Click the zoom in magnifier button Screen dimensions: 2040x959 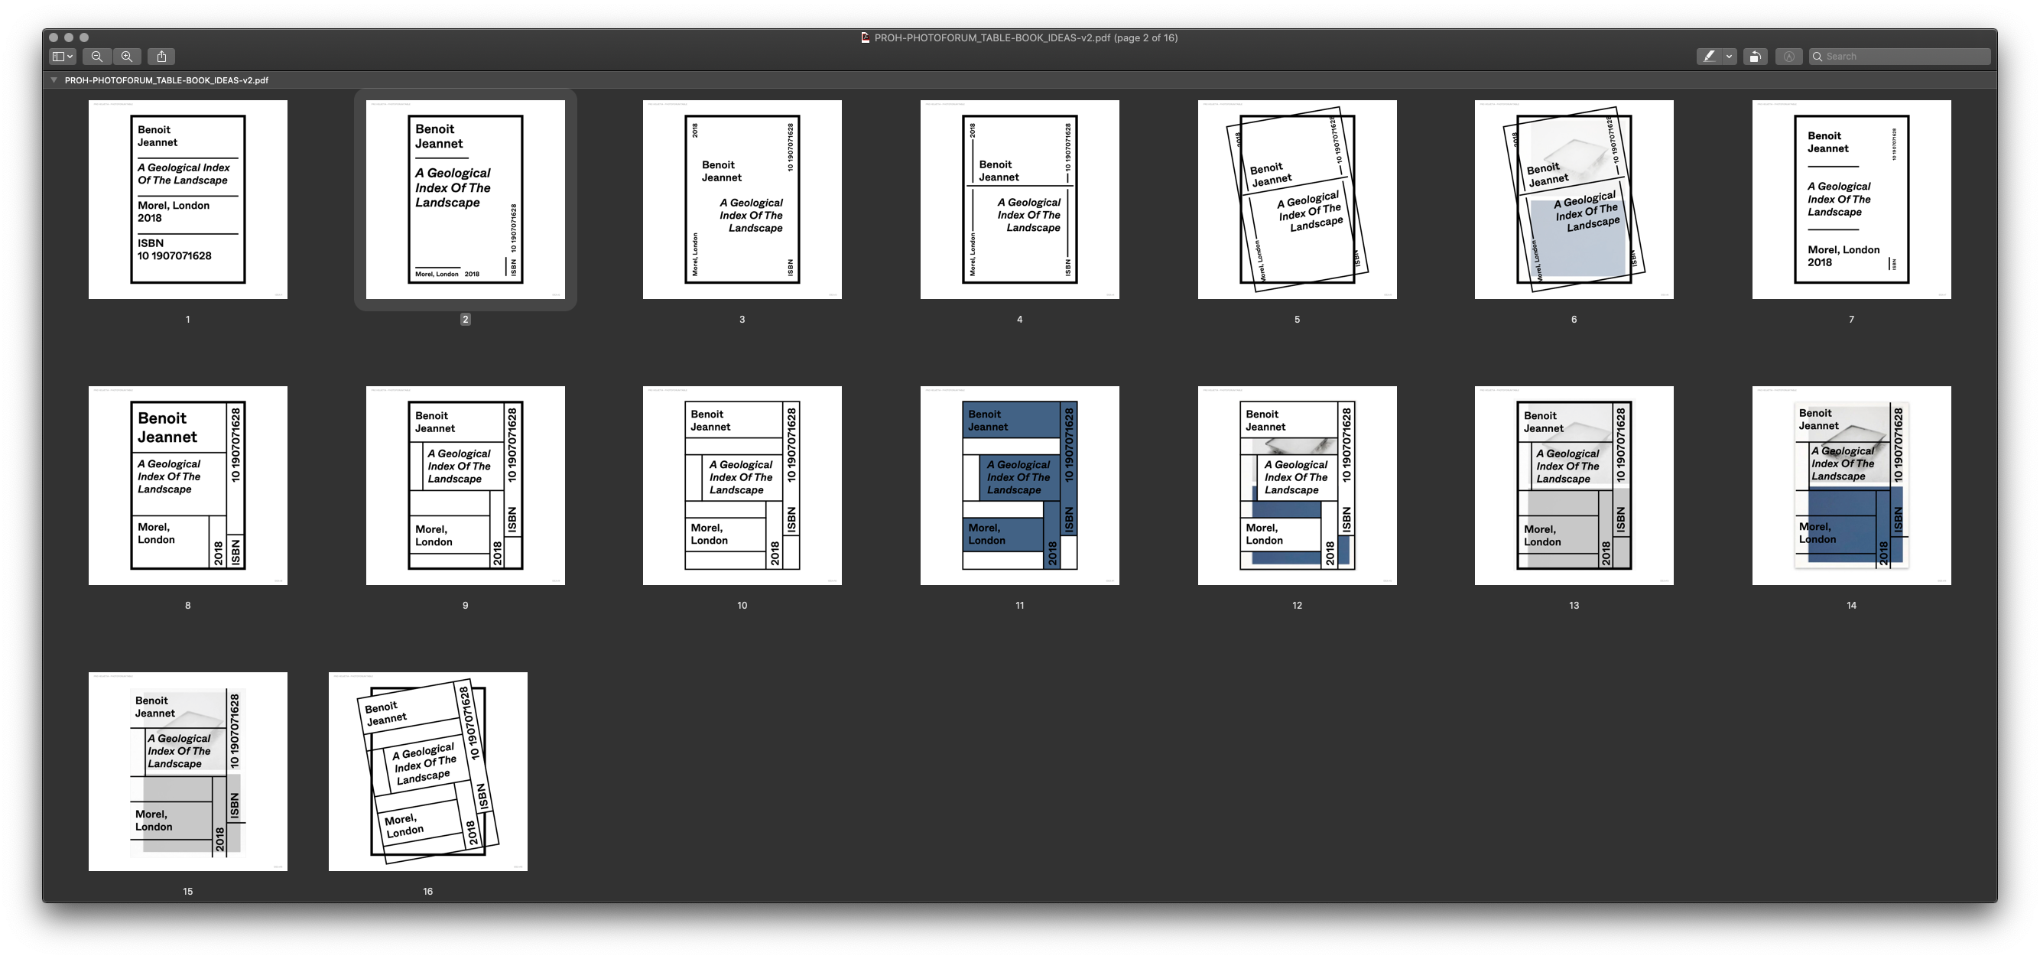(x=127, y=57)
